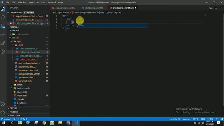Click the Windows Start button
The width and height of the screenshot is (224, 126).
4,123
